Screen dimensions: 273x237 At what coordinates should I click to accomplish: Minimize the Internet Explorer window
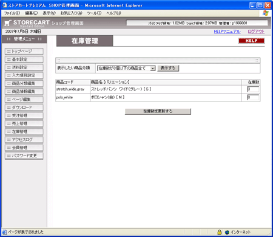click(x=253, y=5)
